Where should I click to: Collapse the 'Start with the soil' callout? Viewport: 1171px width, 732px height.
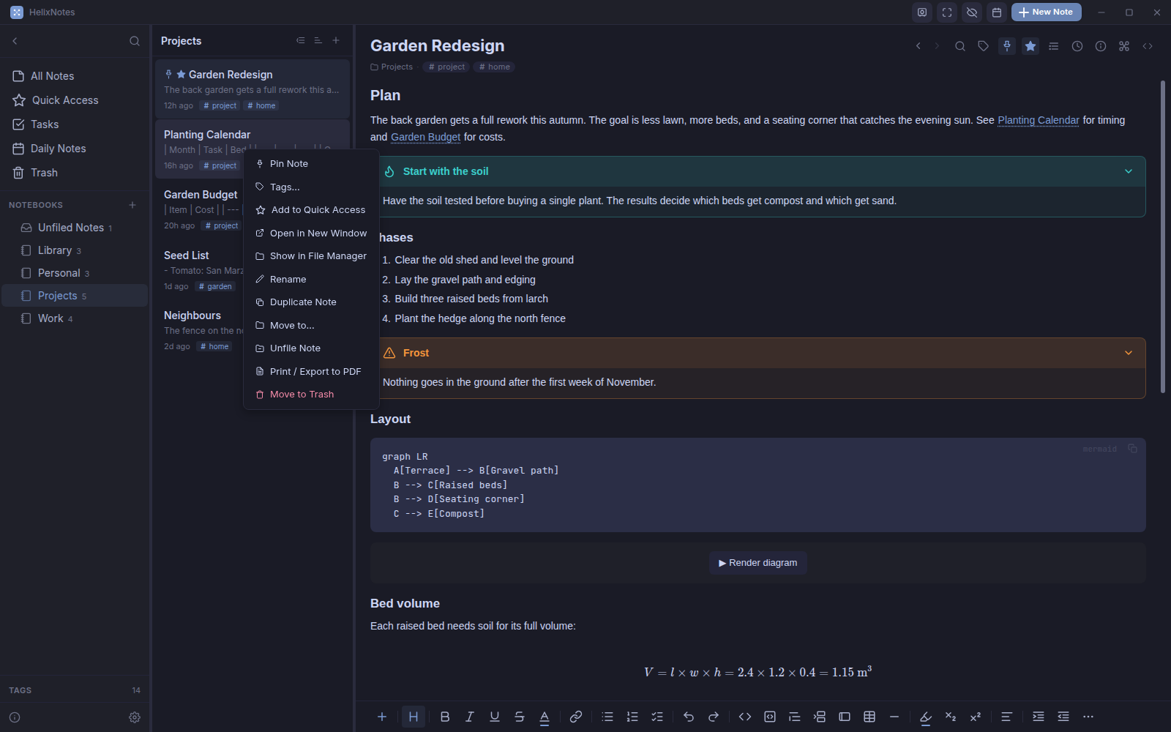coord(1129,171)
